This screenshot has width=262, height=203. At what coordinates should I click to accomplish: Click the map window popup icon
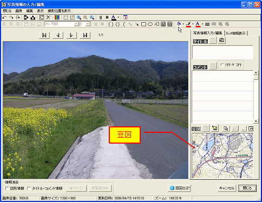point(251,128)
